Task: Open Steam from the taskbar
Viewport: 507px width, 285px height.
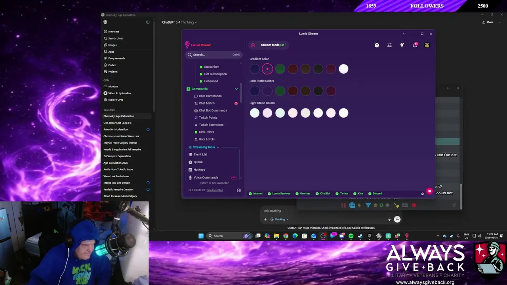Action: coord(360,236)
